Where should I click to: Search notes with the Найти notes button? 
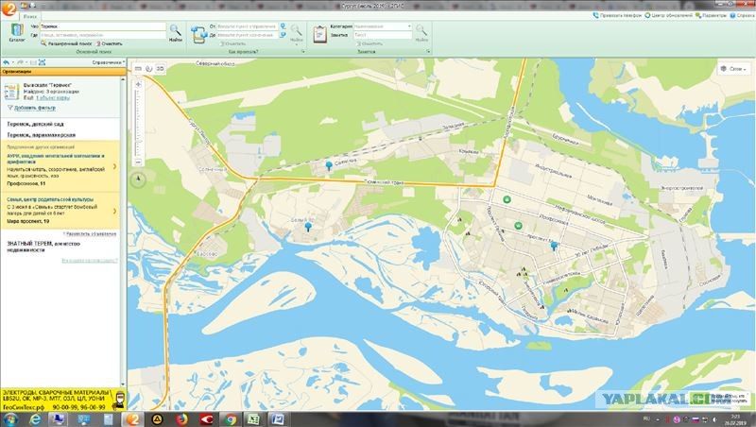[421, 33]
